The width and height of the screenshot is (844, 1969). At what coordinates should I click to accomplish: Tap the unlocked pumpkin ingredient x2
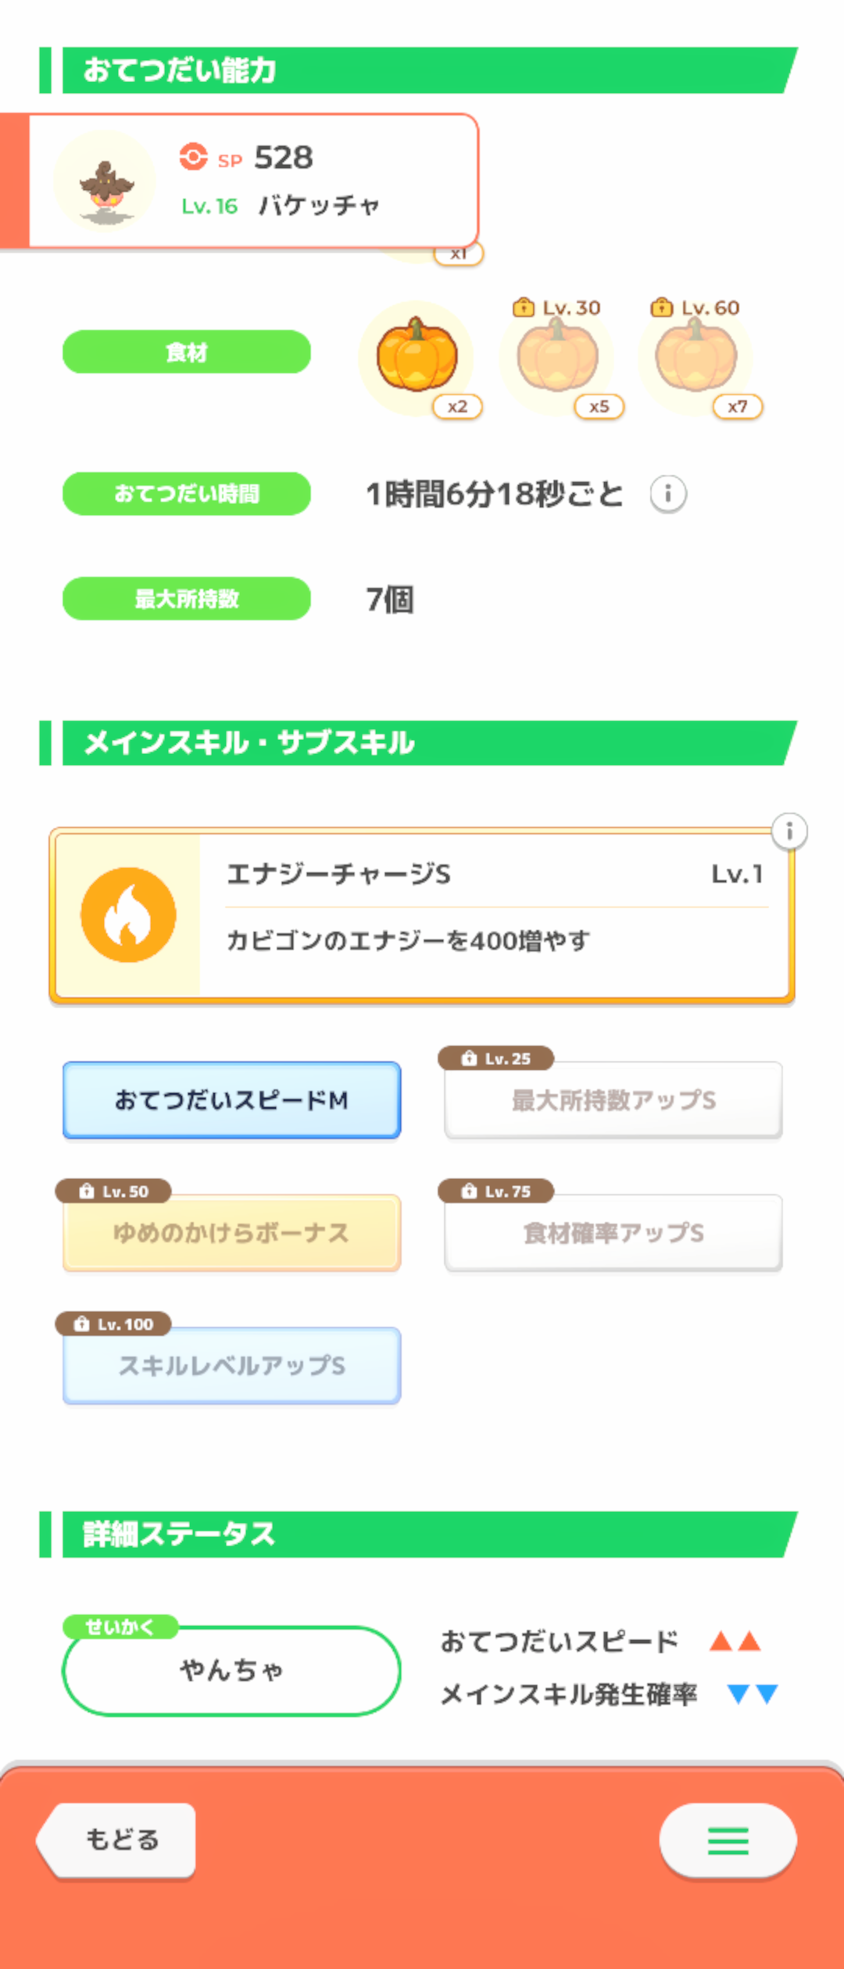click(417, 356)
